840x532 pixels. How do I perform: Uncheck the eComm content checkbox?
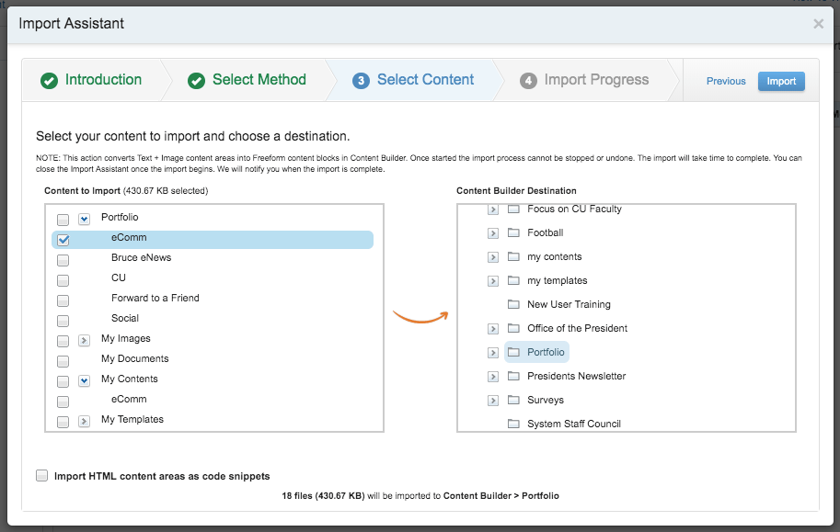[61, 240]
